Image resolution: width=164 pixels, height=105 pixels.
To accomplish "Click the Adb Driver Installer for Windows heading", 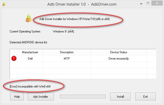I will click(x=74, y=19).
